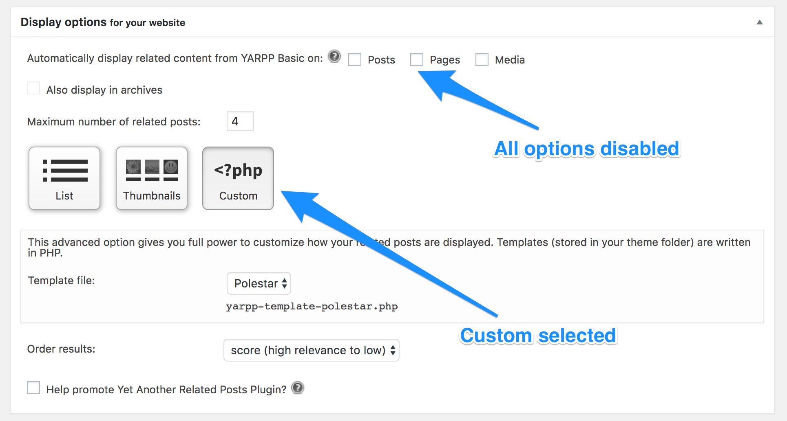
Task: Enable Help promote YARPP checkbox
Action: point(33,388)
